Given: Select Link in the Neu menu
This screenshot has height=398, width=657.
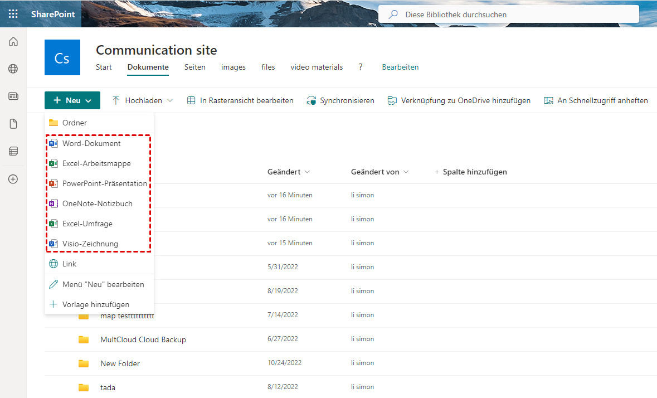Looking at the screenshot, I should pos(99,264).
